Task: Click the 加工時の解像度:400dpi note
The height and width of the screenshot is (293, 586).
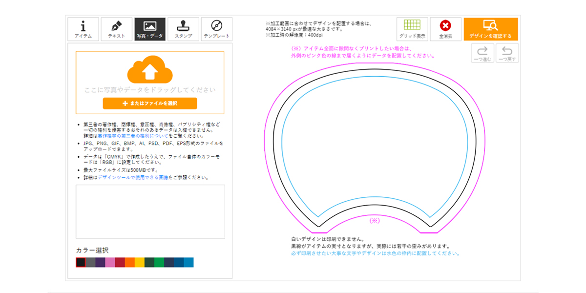Action: click(294, 35)
